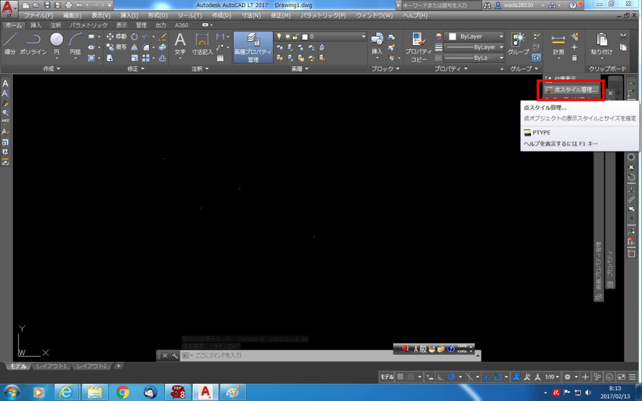Open the annotation scale 1:10 dropdown
Viewport: 642px width, 401px height.
552,377
